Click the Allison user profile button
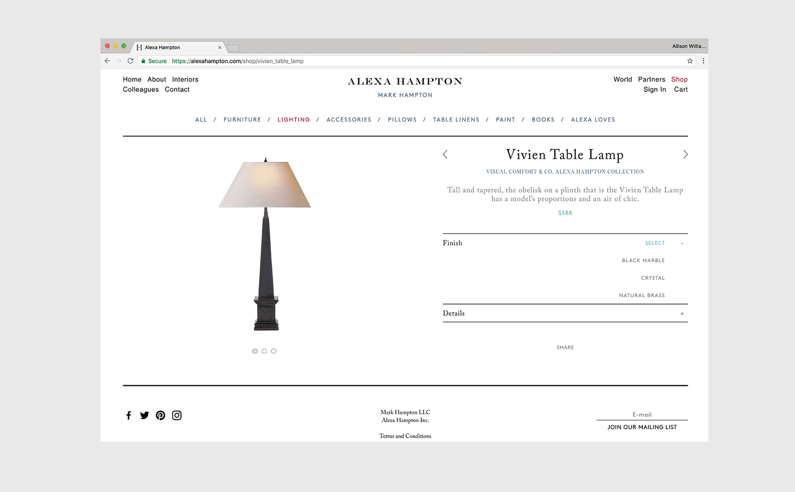The width and height of the screenshot is (795, 492). [x=689, y=47]
